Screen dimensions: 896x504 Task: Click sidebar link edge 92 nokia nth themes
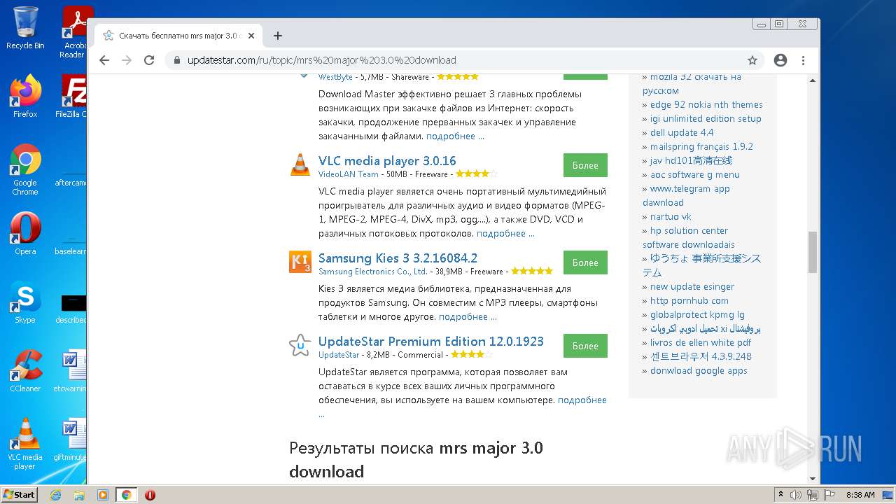tap(706, 104)
